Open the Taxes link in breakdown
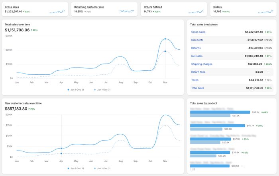Viewport: 279px width, 176px height. pyautogui.click(x=195, y=80)
